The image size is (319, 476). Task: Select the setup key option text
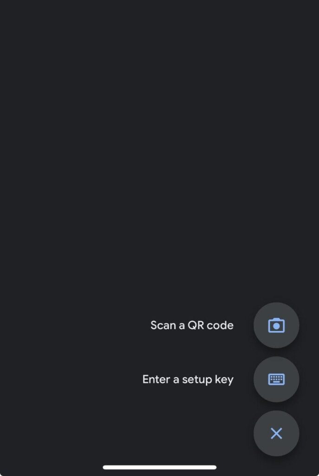point(188,379)
